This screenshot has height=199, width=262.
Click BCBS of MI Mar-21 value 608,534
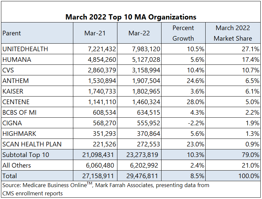tap(104, 113)
